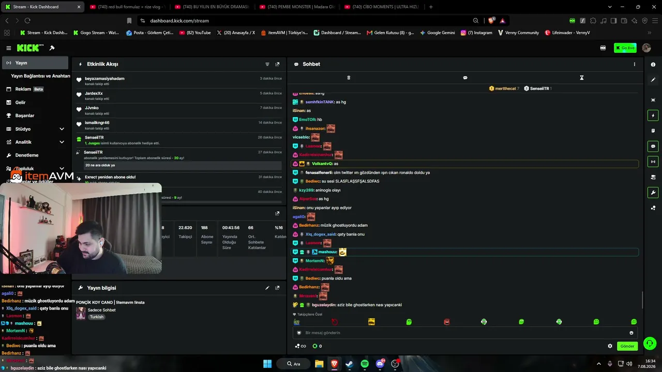
Task: Pop out the stream statistics panel
Action: [x=277, y=213]
